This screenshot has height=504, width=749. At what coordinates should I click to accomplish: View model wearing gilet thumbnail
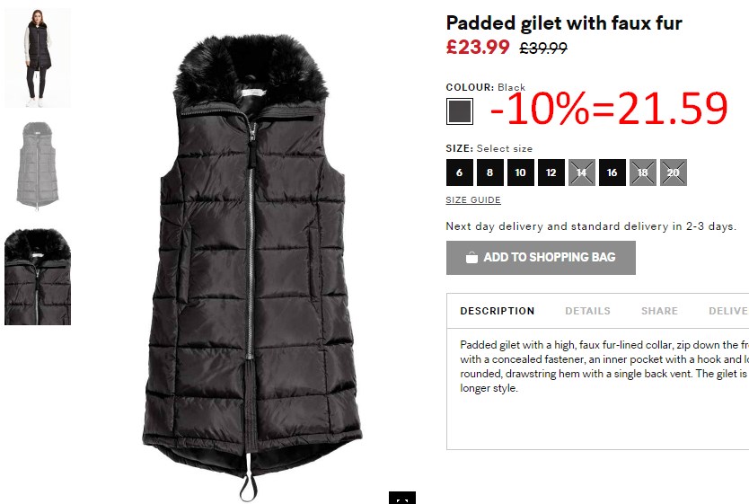click(38, 57)
